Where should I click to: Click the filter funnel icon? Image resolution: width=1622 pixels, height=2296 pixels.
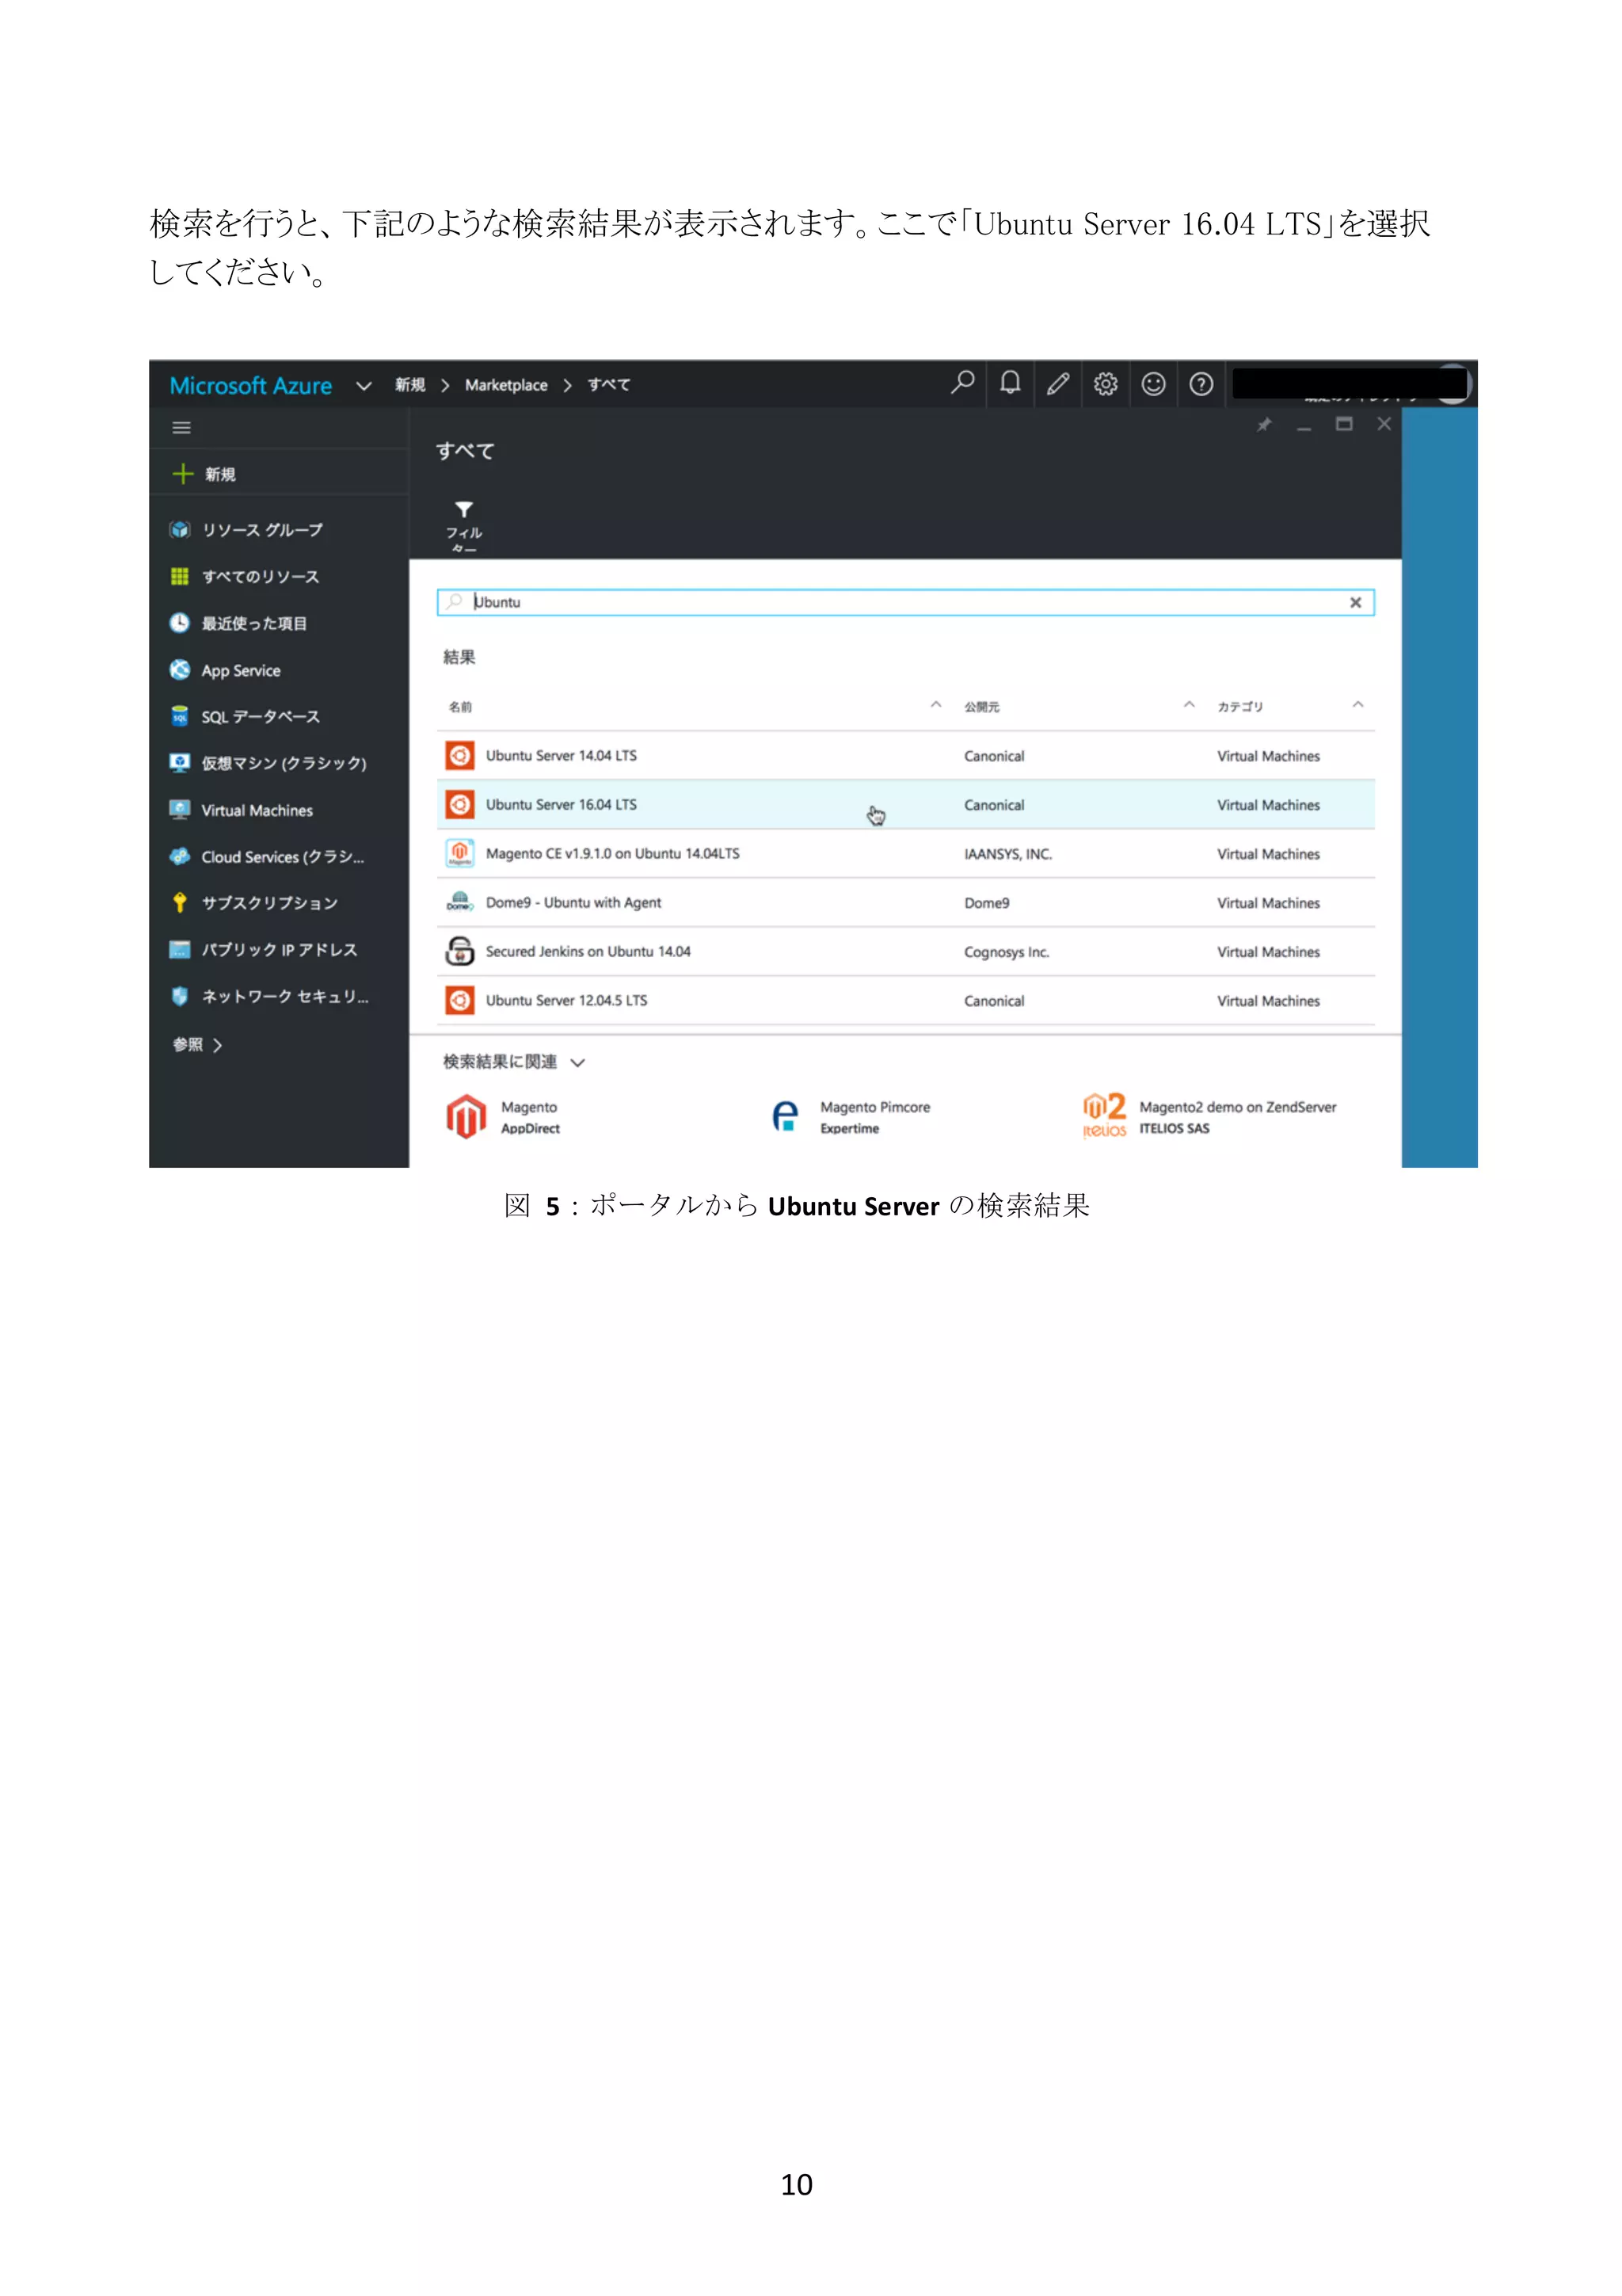[x=464, y=510]
